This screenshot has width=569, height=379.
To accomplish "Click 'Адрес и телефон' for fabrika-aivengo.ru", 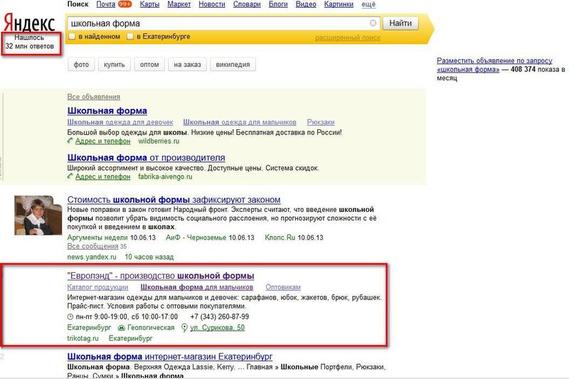I will [102, 176].
